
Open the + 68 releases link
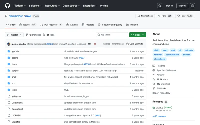point(159,116)
